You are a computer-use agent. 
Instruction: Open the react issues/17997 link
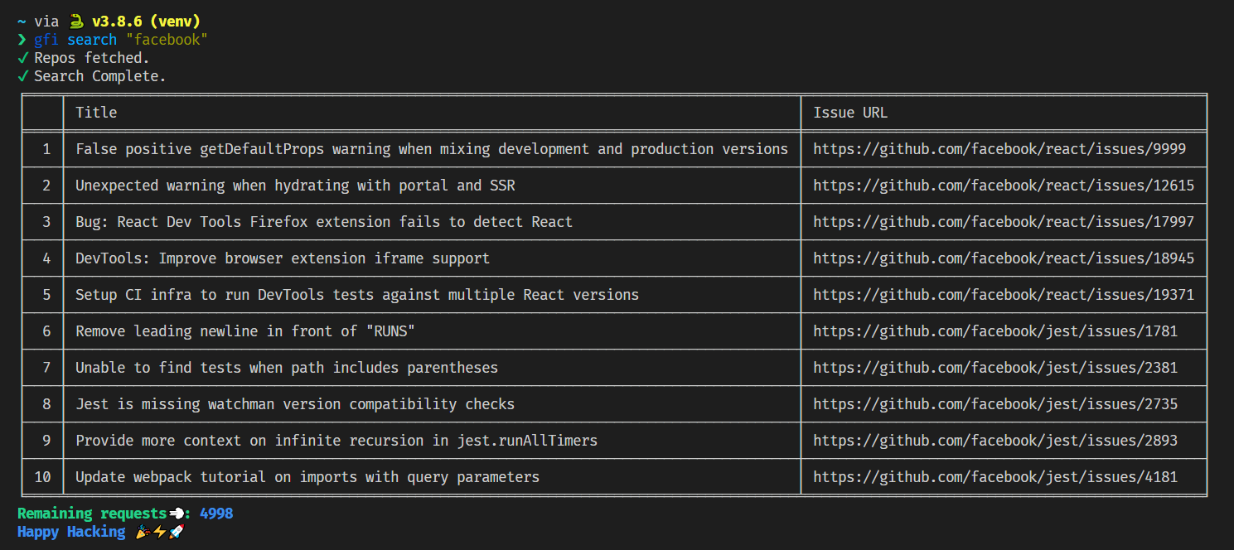1003,222
